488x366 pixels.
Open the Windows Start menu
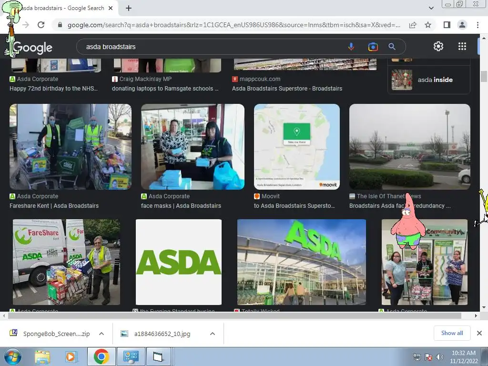pyautogui.click(x=12, y=356)
